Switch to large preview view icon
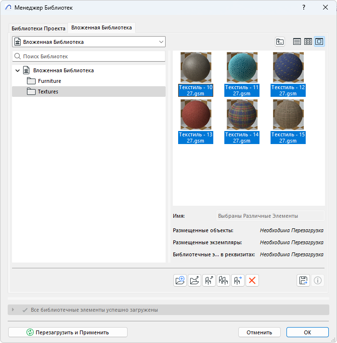The width and height of the screenshot is (337, 343). pos(319,41)
